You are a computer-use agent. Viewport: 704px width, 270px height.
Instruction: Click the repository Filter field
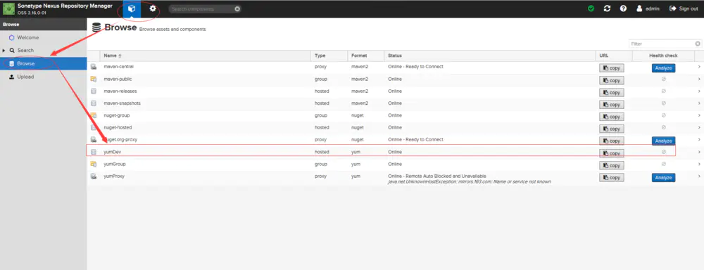click(x=661, y=44)
